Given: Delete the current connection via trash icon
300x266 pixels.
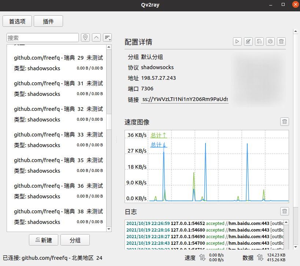Looking at the screenshot, I should (x=281, y=41).
